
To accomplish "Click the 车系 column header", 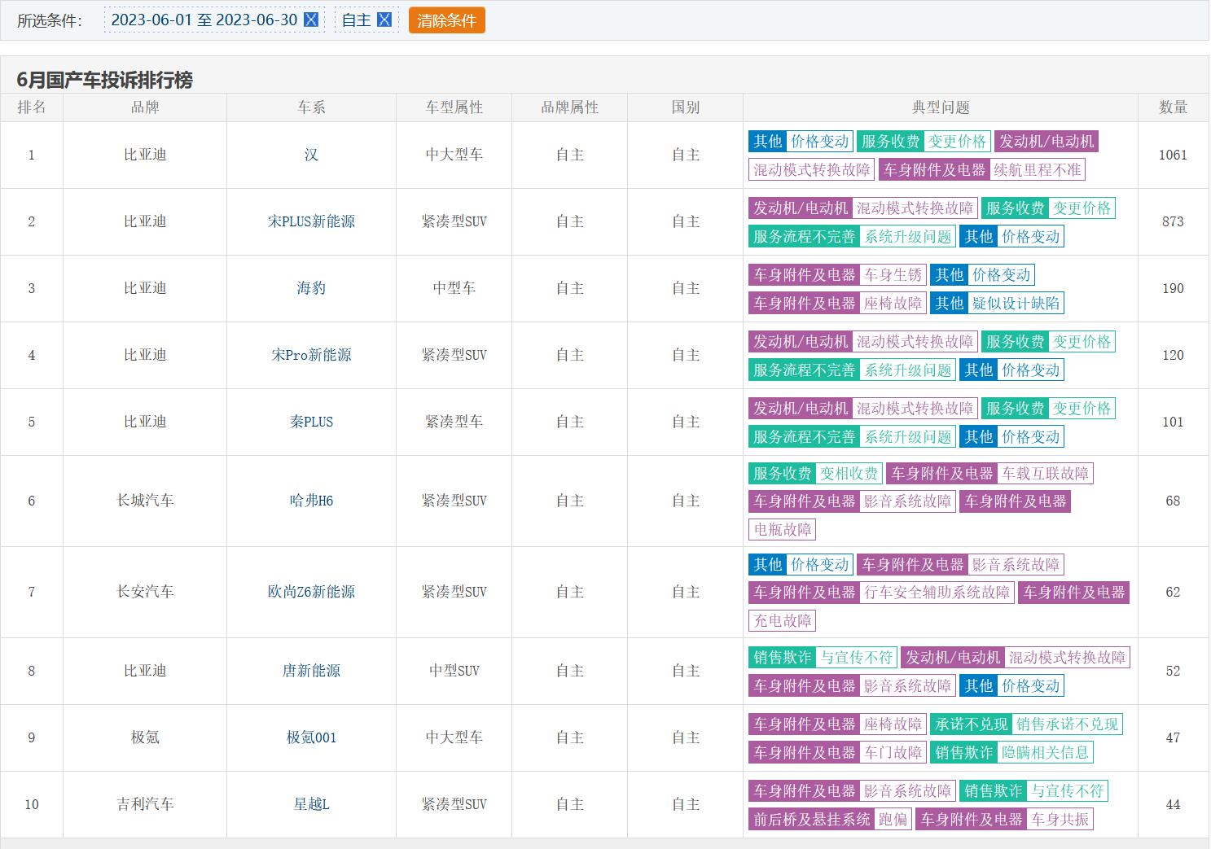I will point(311,107).
